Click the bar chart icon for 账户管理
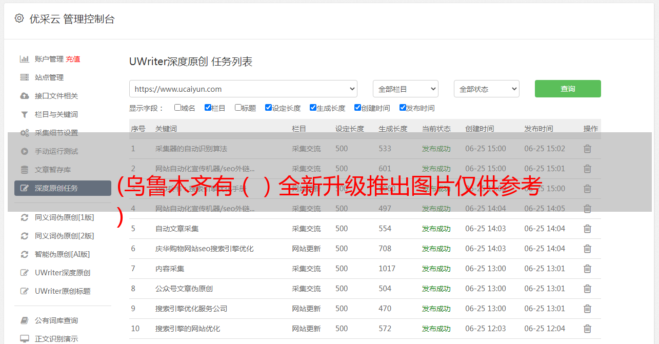 click(24, 59)
